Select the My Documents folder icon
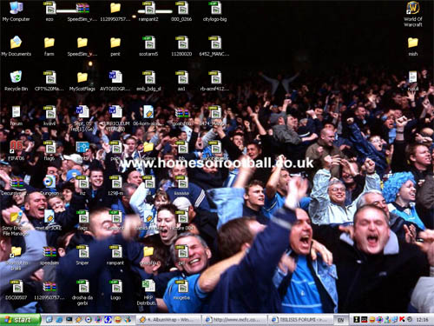This screenshot has width=434, height=326. (x=16, y=46)
